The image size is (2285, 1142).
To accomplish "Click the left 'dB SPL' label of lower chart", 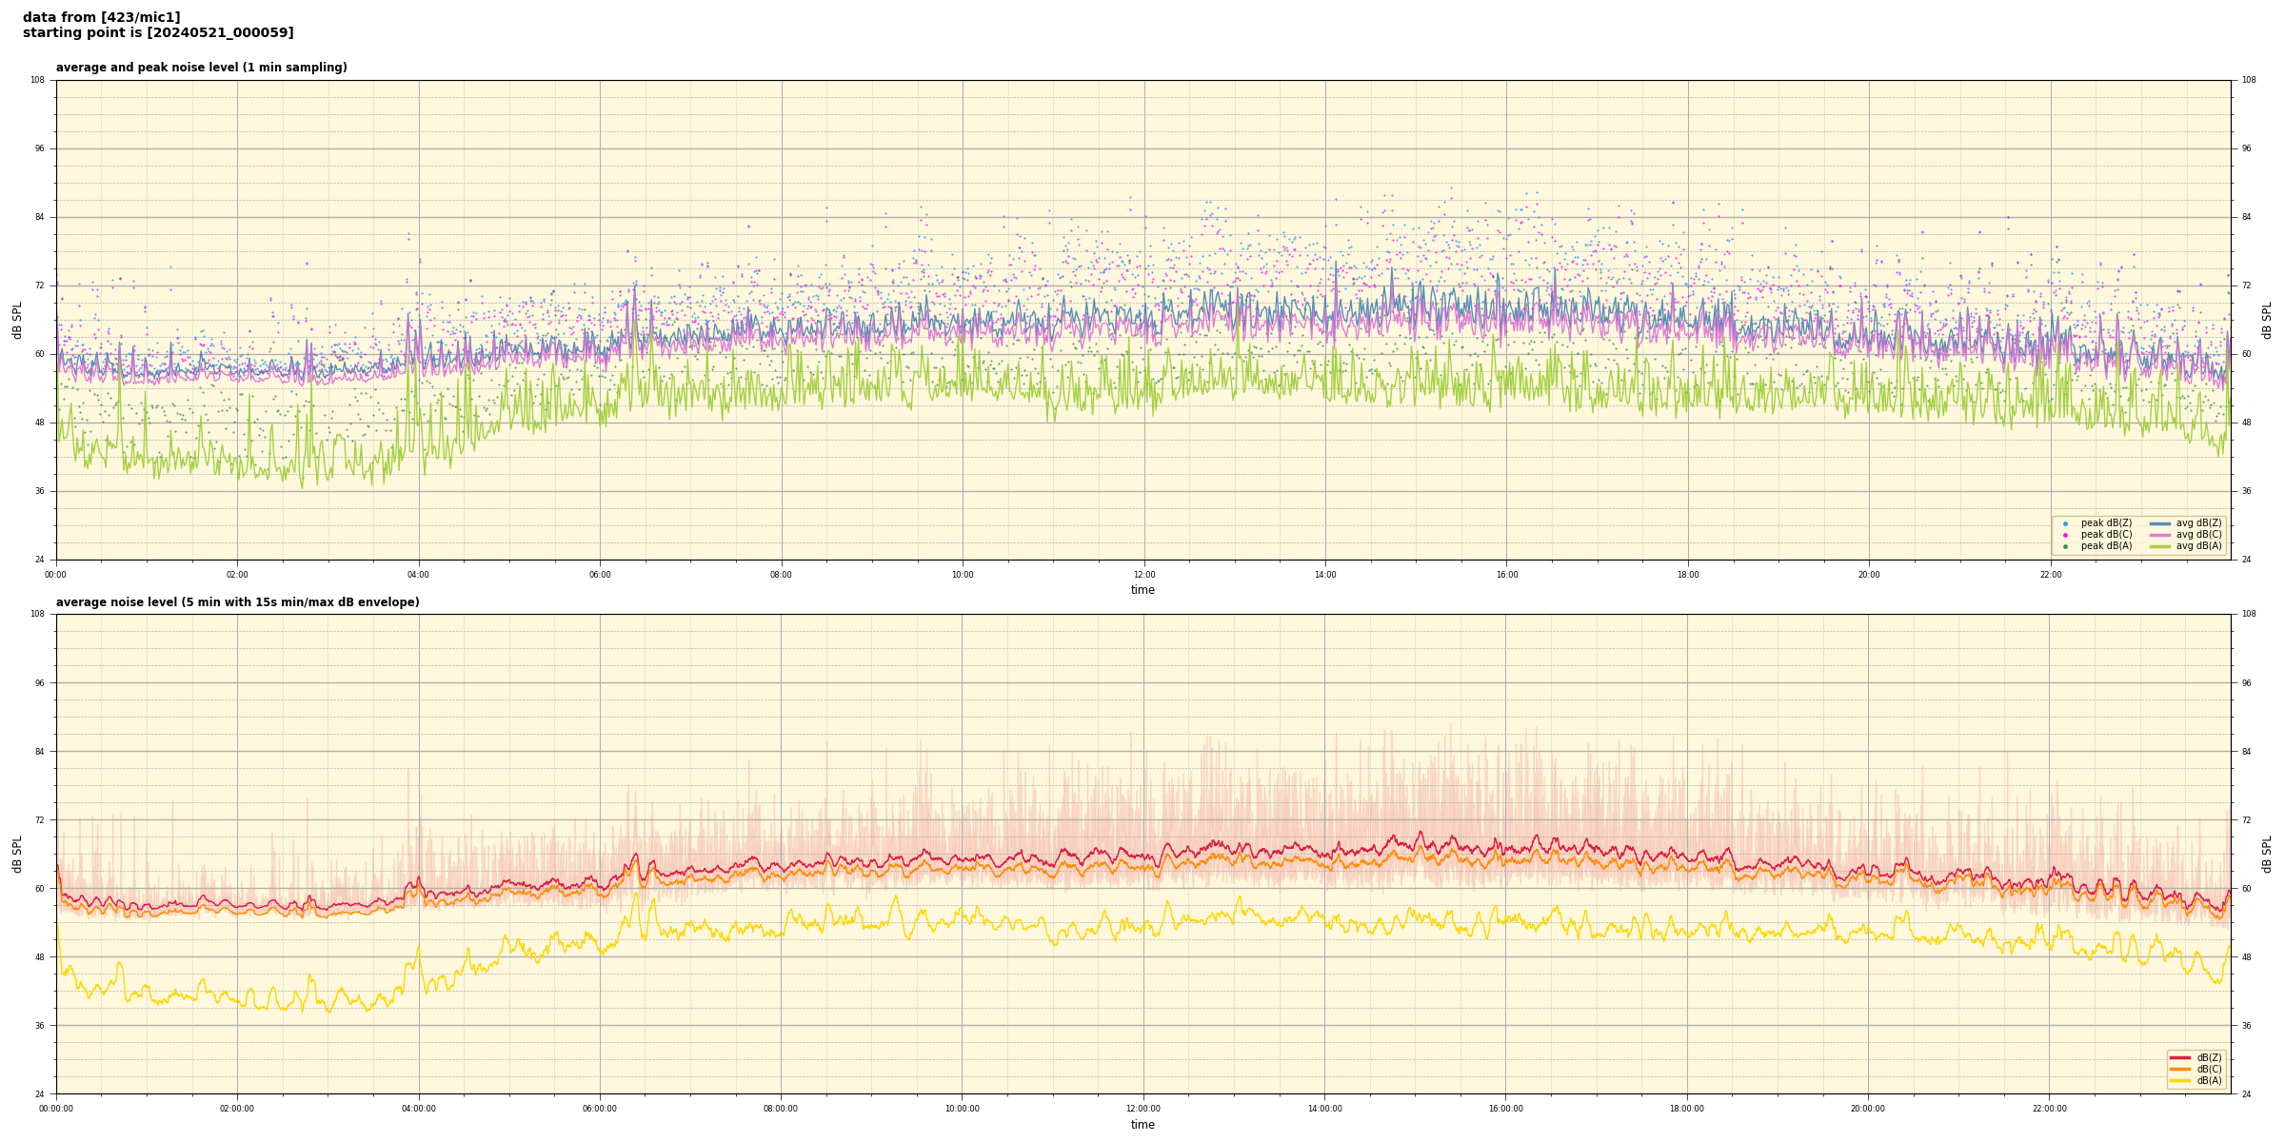I will tap(17, 854).
